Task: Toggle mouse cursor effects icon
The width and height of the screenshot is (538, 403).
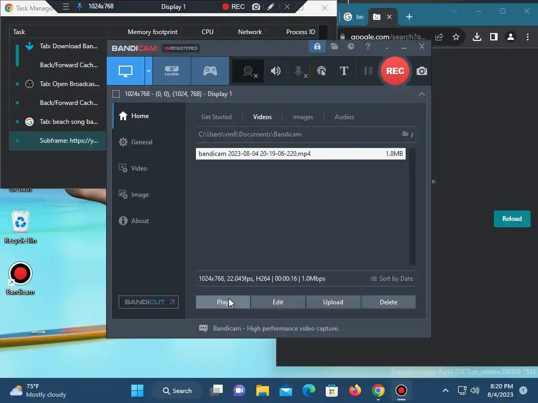Action: 322,71
